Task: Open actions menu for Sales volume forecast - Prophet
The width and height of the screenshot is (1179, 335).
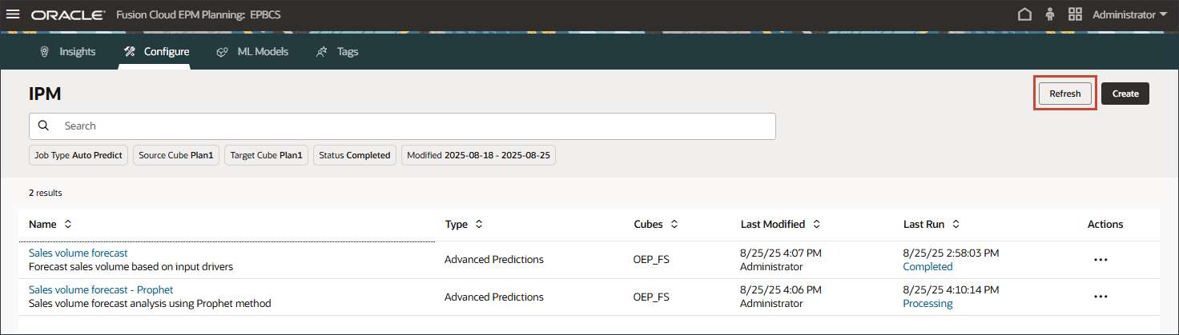Action: tap(1101, 297)
